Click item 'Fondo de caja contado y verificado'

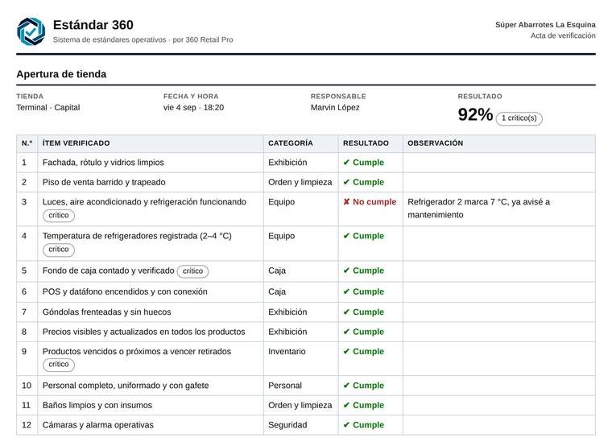point(109,271)
